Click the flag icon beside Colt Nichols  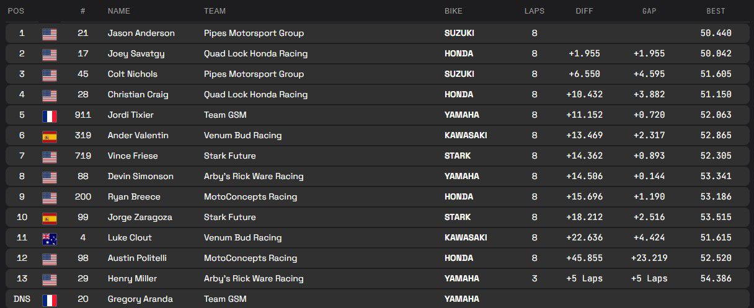(50, 74)
